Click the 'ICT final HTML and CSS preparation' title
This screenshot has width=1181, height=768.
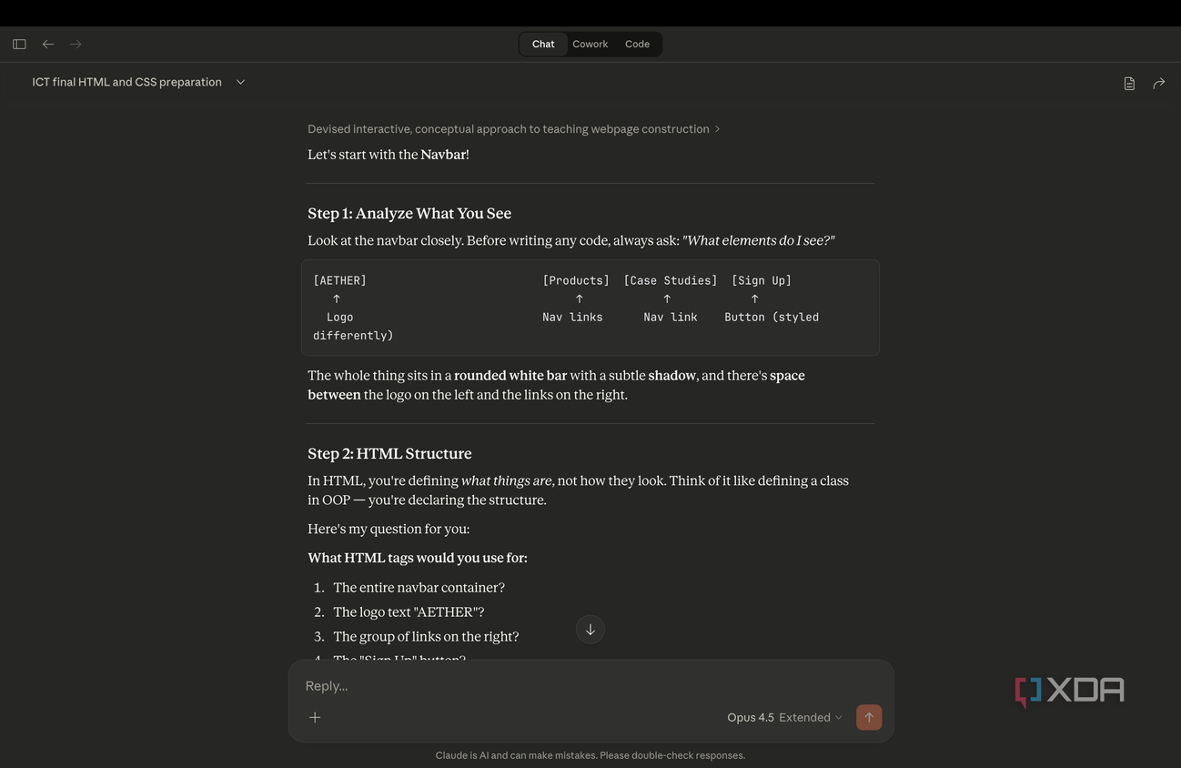[x=127, y=82]
